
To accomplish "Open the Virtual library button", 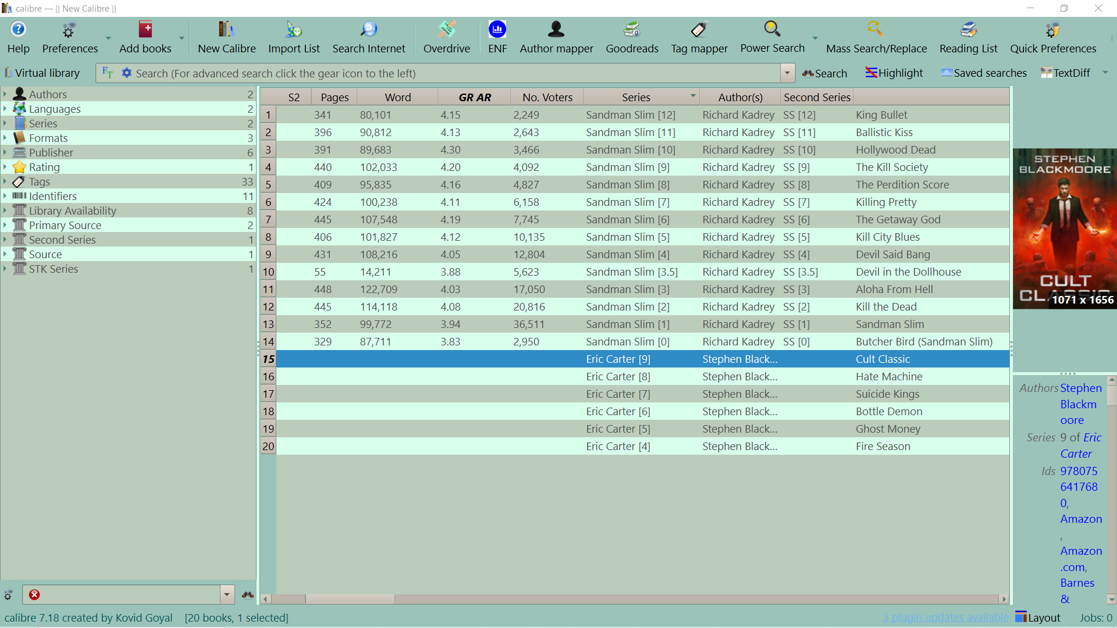I will (42, 73).
